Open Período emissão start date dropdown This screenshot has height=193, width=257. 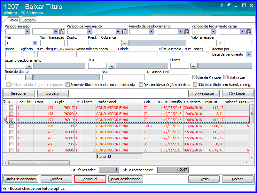(27, 31)
